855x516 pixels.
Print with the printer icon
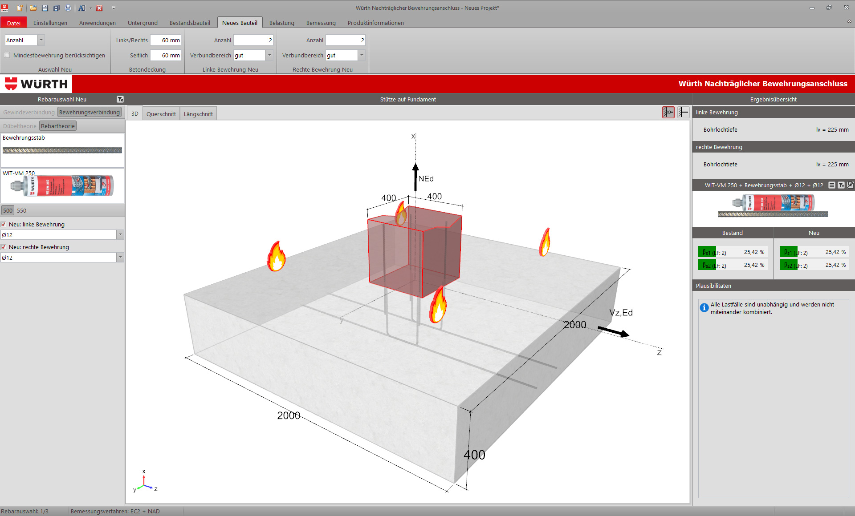pos(68,8)
